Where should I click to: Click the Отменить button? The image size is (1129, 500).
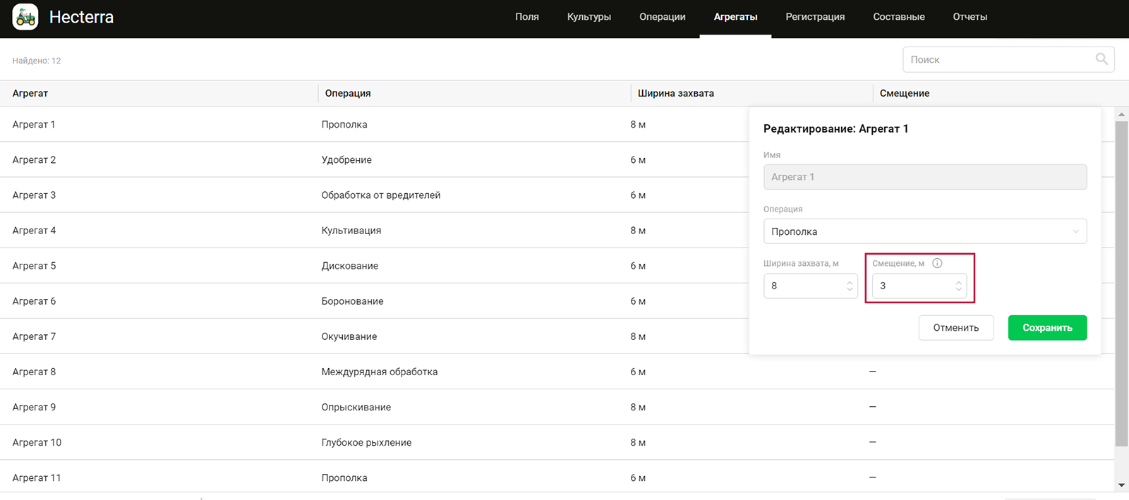click(x=955, y=328)
